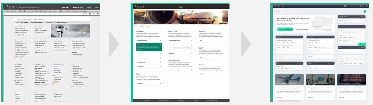The width and height of the screenshot is (373, 105).
Task: Open the Schedule menu in the old portal
Action: point(14,11)
